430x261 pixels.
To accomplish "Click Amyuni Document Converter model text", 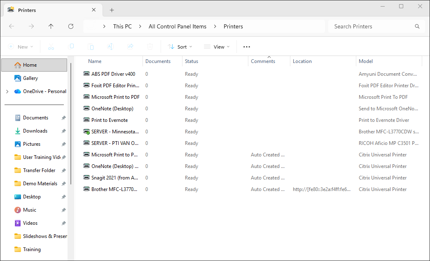I will [388, 74].
